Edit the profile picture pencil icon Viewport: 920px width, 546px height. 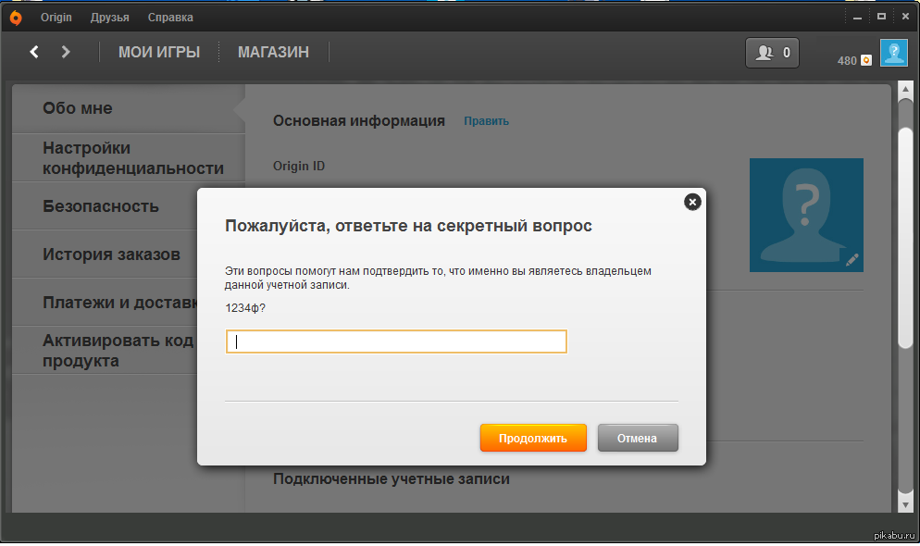pos(852,260)
